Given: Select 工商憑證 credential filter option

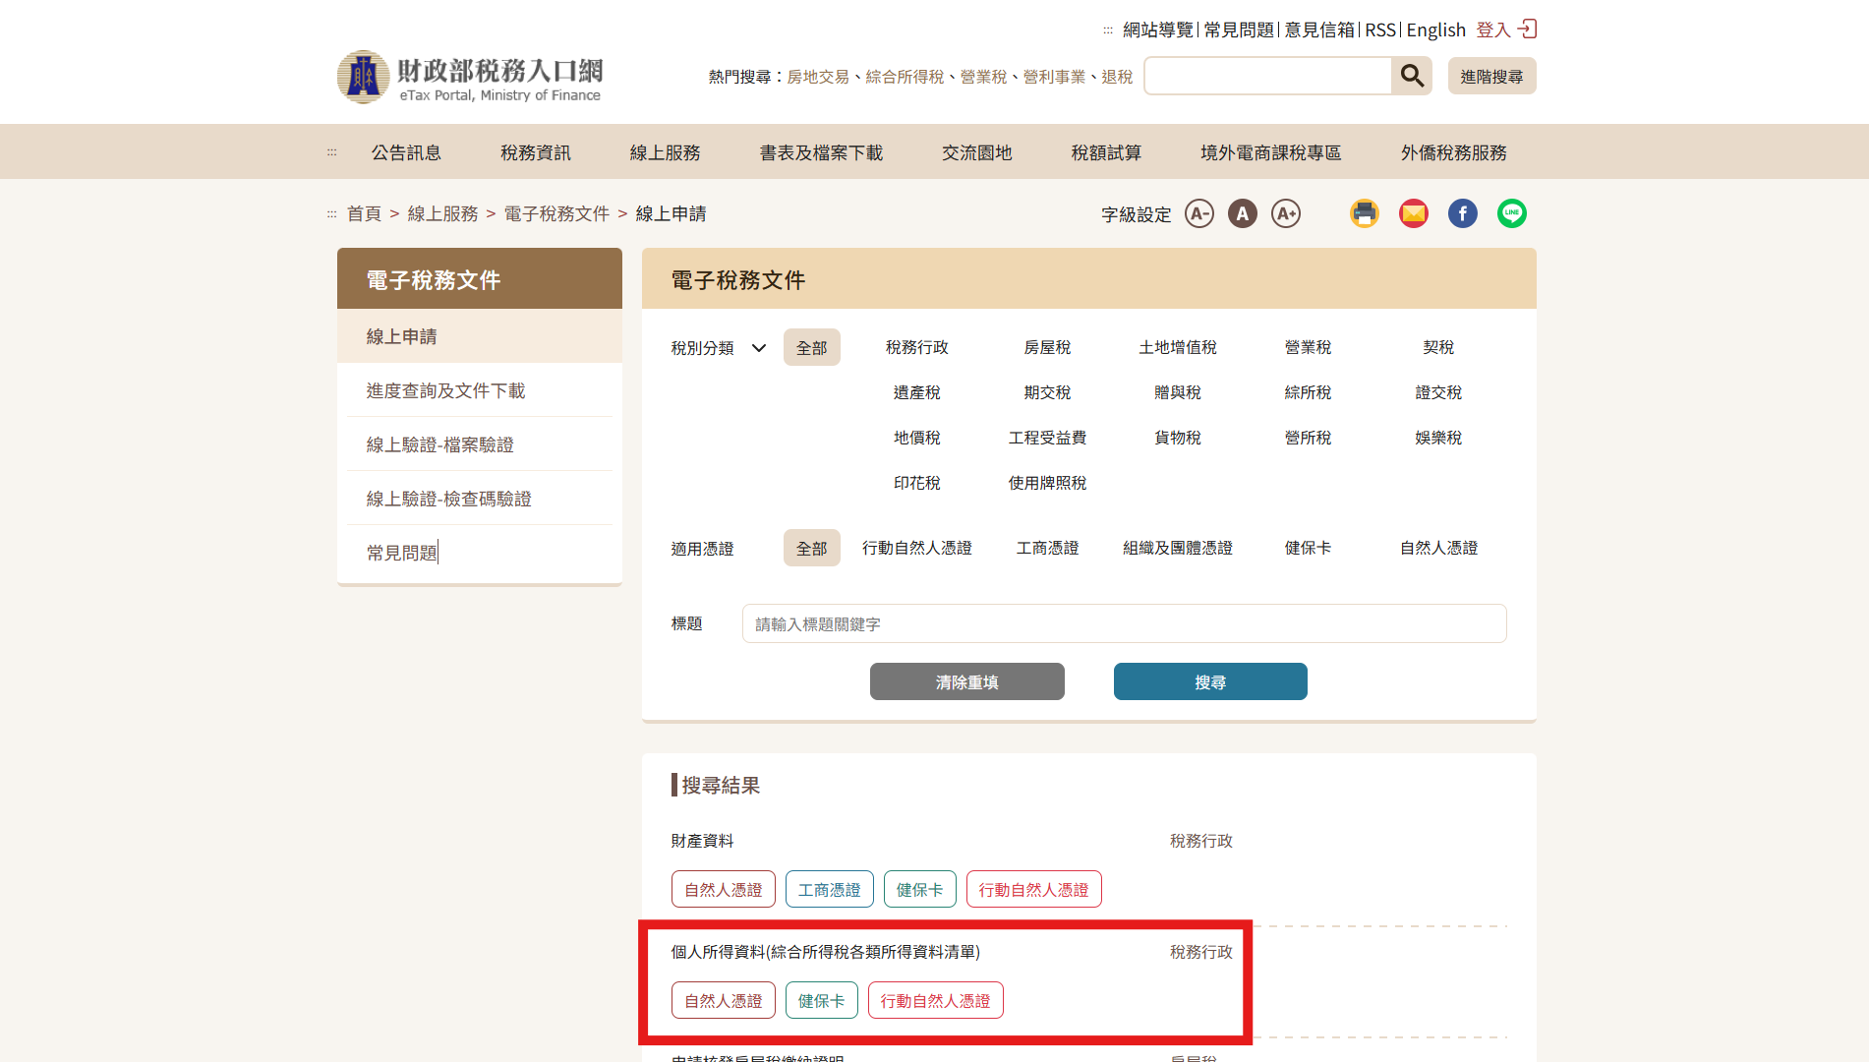Looking at the screenshot, I should coord(1047,548).
